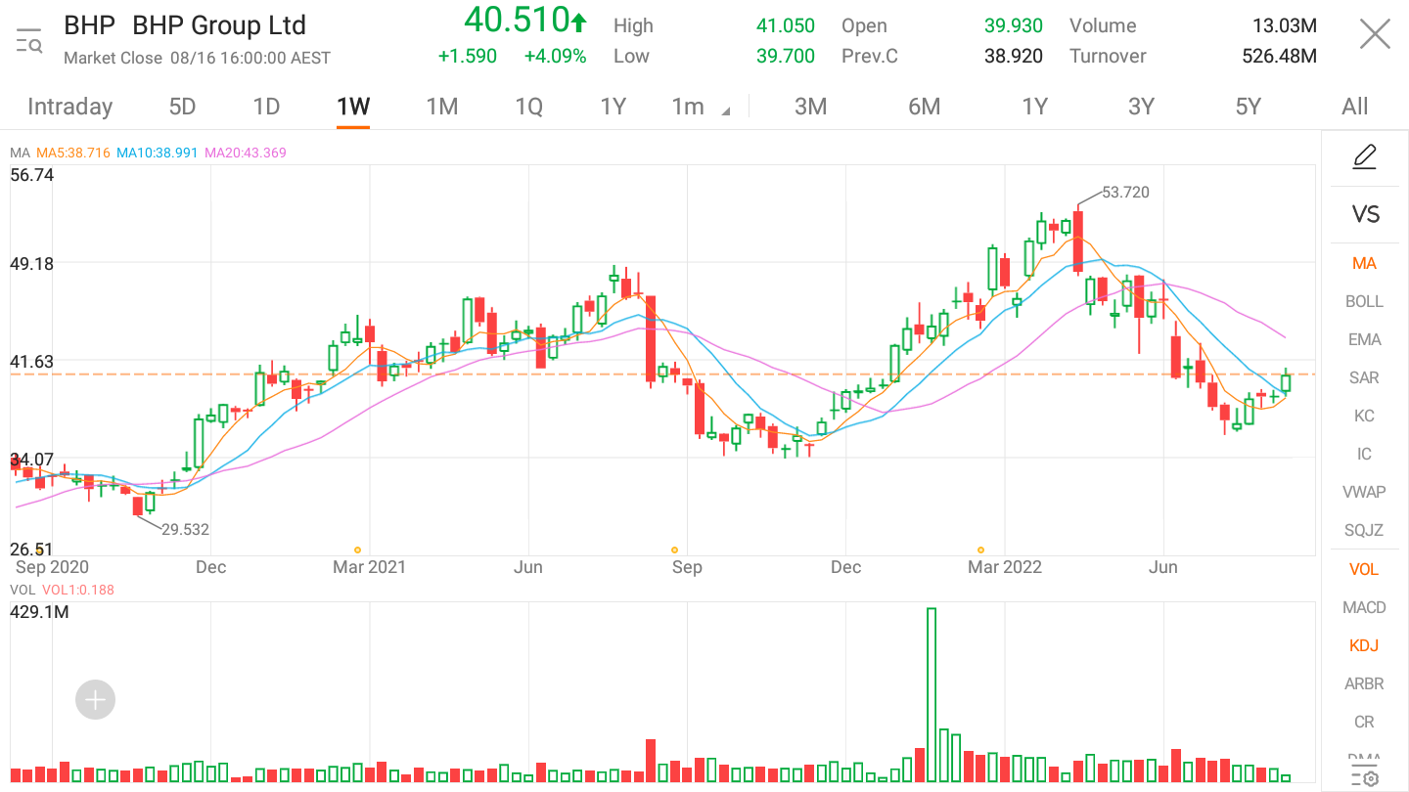Click the +4.09% change value

point(555,56)
